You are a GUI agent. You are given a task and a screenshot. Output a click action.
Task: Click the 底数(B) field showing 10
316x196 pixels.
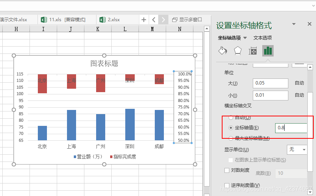click(x=291, y=173)
